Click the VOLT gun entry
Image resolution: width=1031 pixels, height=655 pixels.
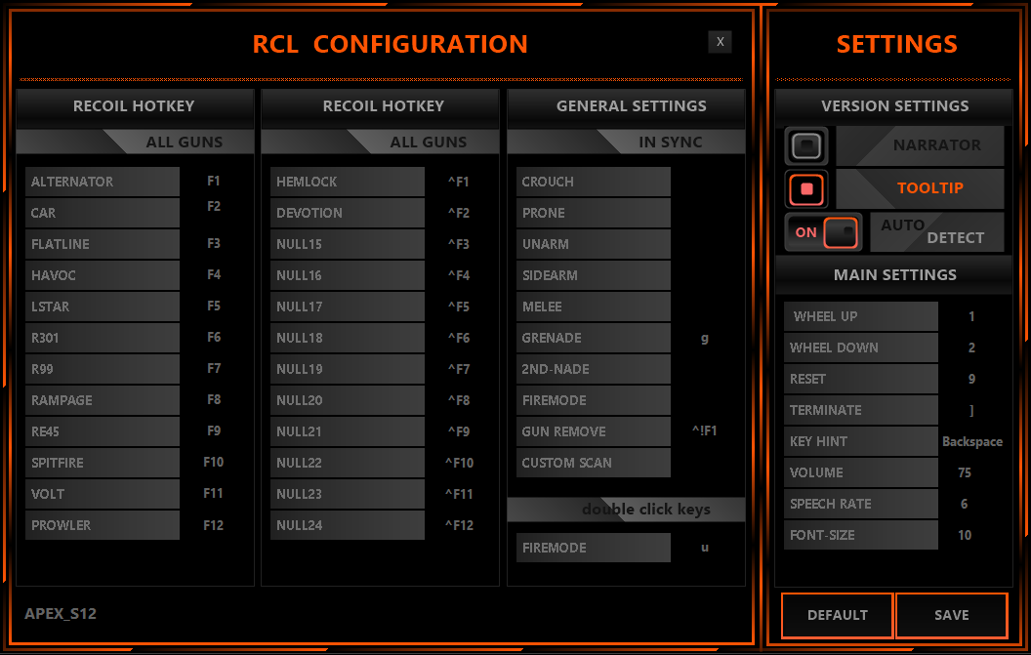[102, 494]
